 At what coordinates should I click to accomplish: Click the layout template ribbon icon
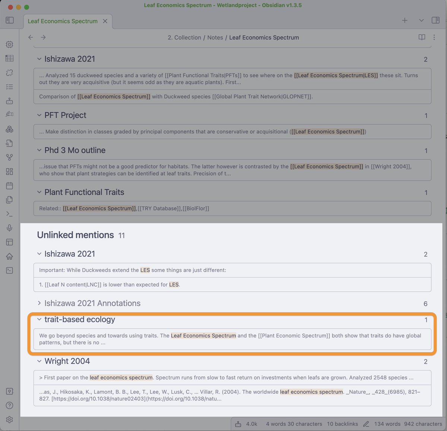[10, 242]
